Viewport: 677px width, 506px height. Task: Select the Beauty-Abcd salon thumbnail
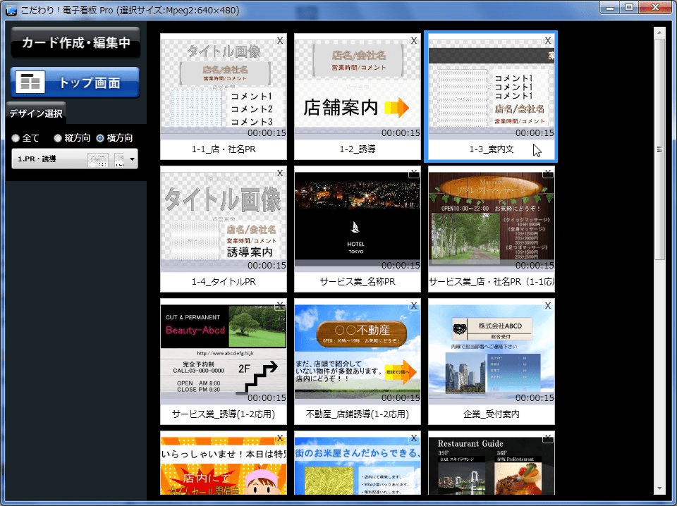(x=224, y=354)
